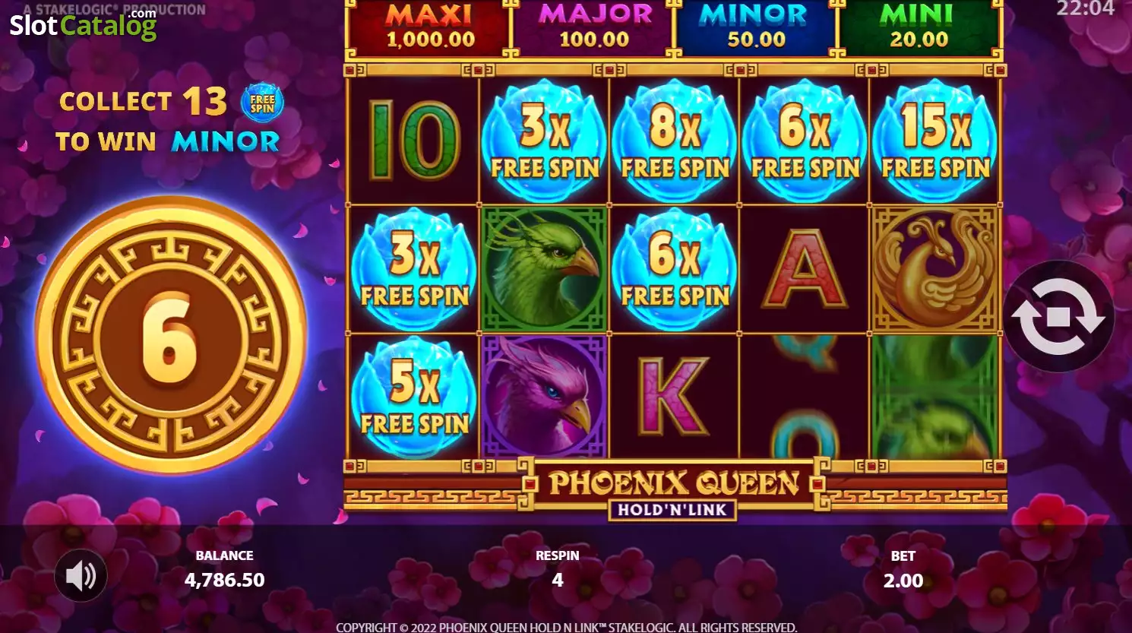Screen dimensions: 1132x633
Task: Select the MINOR 50.00 jackpot panel
Action: click(756, 27)
